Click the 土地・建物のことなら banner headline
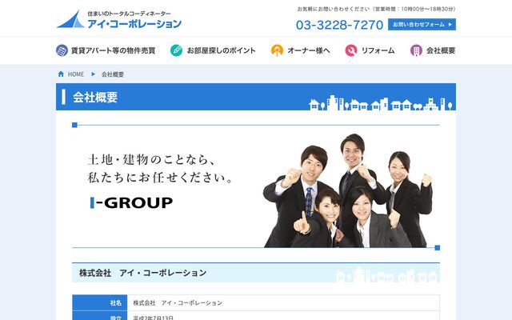 [x=152, y=160]
